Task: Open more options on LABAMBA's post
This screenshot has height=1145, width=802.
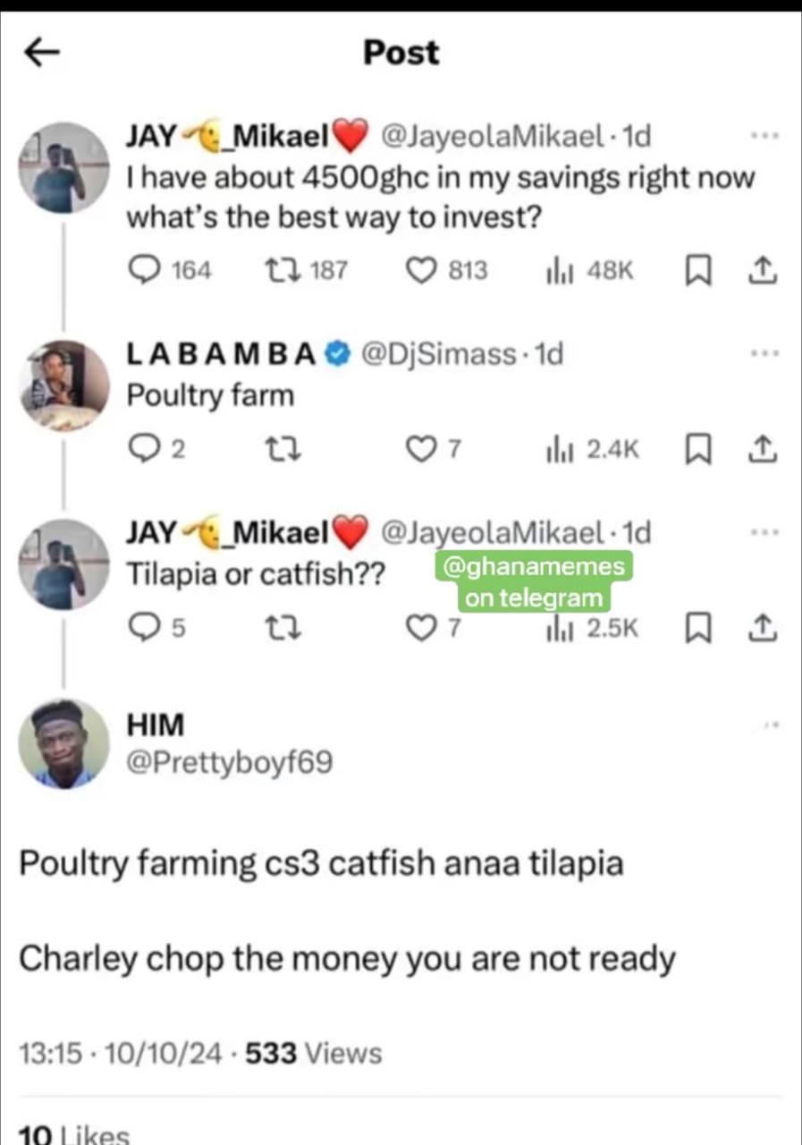Action: pyautogui.click(x=764, y=354)
